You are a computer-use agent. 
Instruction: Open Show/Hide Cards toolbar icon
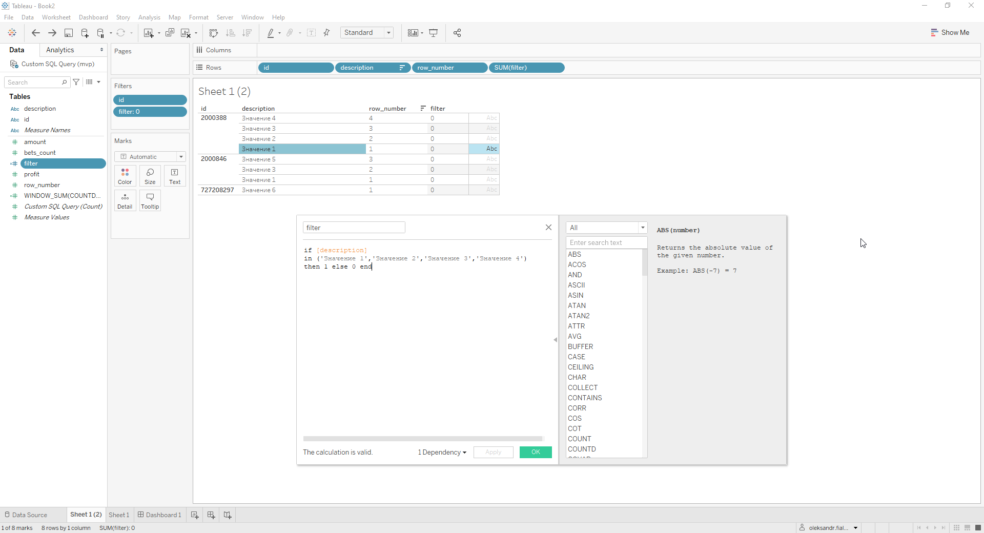[413, 33]
